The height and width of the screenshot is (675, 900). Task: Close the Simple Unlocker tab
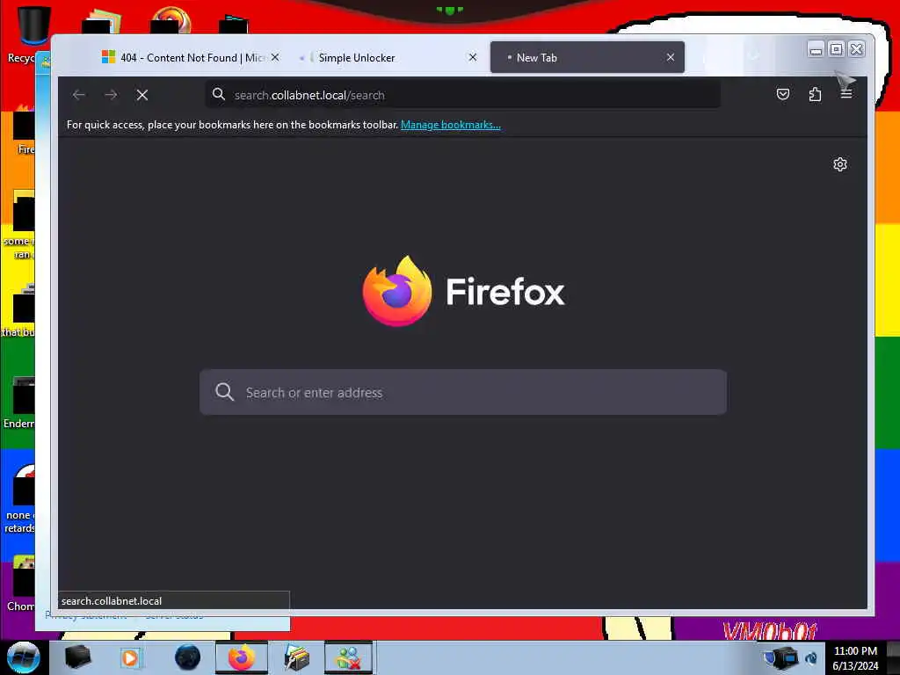pyautogui.click(x=472, y=57)
